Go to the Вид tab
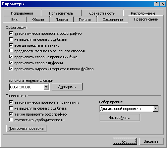Screen dimensions: 167x148 coord(15,20)
